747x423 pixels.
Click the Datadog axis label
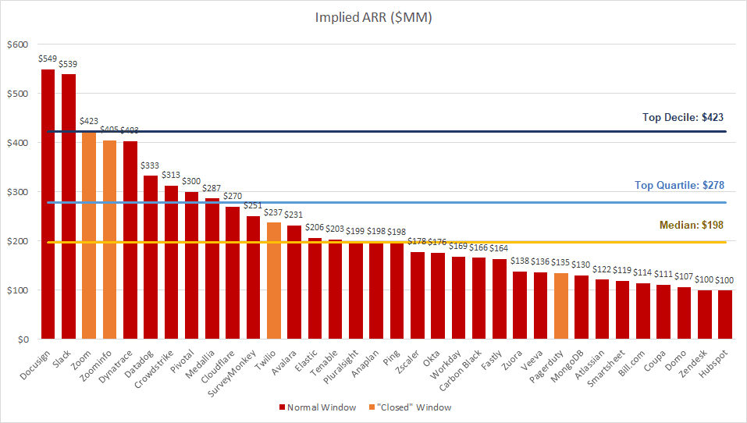[139, 364]
